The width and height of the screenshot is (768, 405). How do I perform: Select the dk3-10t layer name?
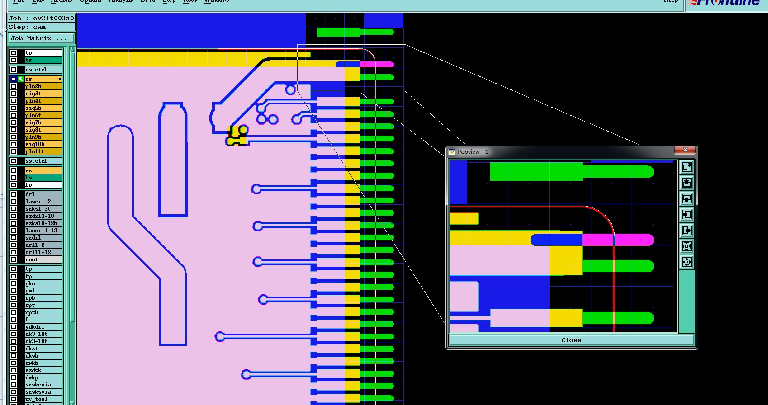[x=43, y=334]
